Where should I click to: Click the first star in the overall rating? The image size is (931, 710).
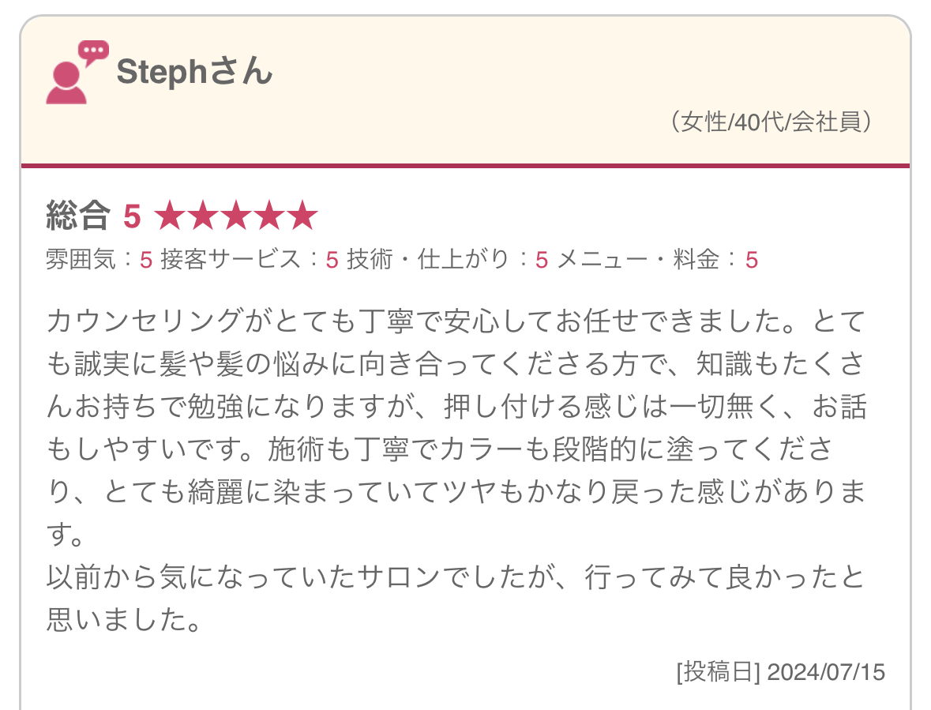[x=169, y=216]
